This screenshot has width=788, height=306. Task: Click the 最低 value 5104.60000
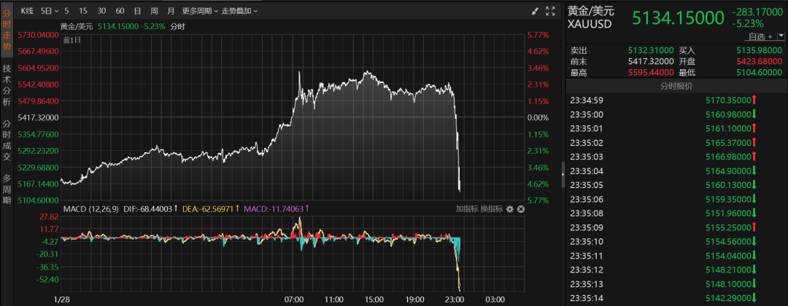pos(759,73)
